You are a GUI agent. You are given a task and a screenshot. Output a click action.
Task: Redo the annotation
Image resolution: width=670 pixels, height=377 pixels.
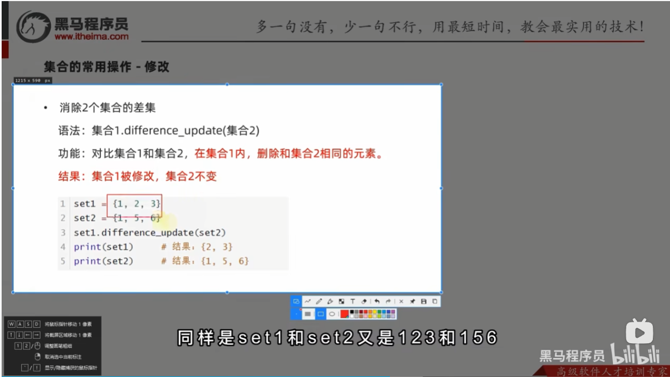coord(388,301)
